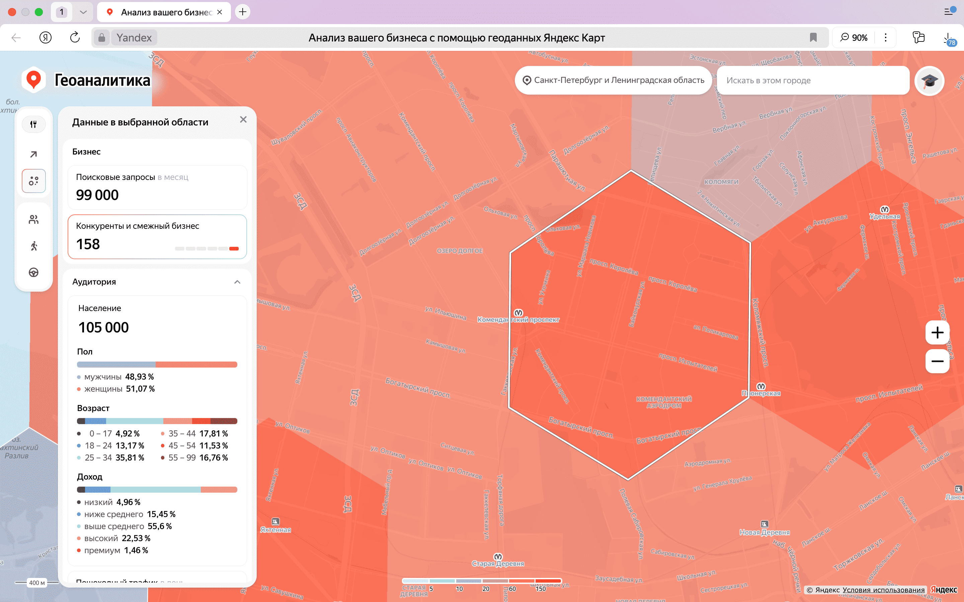
Task: Select the pedestrian traffic walking icon
Action: coord(33,246)
